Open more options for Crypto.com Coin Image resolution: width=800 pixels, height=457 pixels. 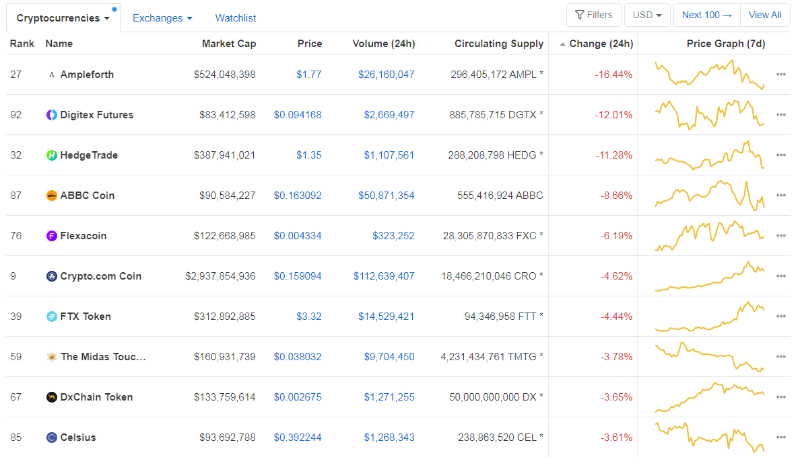pos(780,276)
